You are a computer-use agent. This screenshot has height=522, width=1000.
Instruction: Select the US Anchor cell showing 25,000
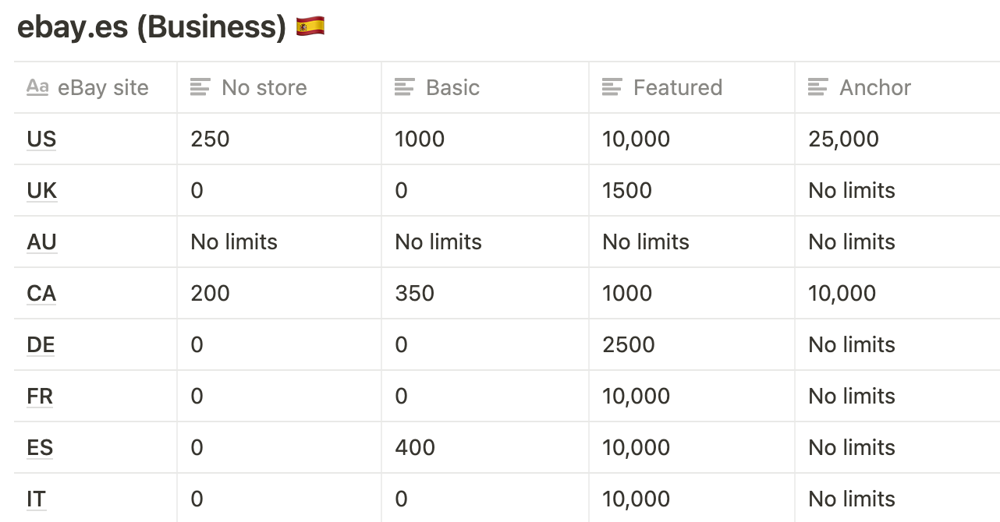pyautogui.click(x=898, y=139)
